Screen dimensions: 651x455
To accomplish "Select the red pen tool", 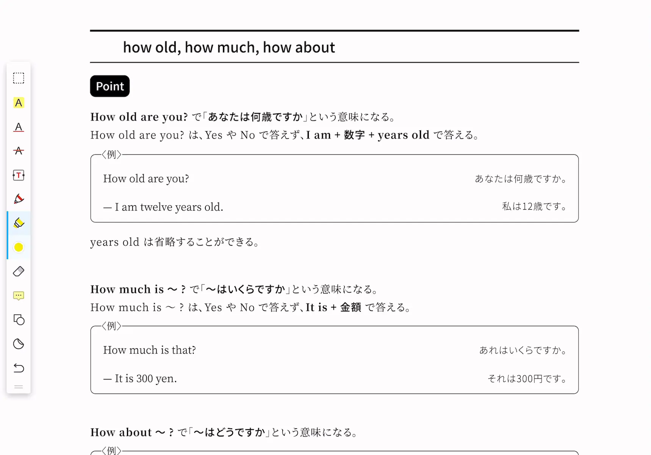I will (19, 199).
